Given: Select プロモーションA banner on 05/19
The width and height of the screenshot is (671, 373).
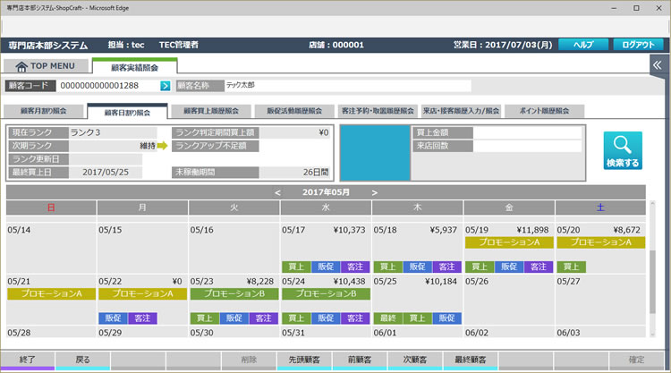Looking at the screenshot, I should 508,242.
